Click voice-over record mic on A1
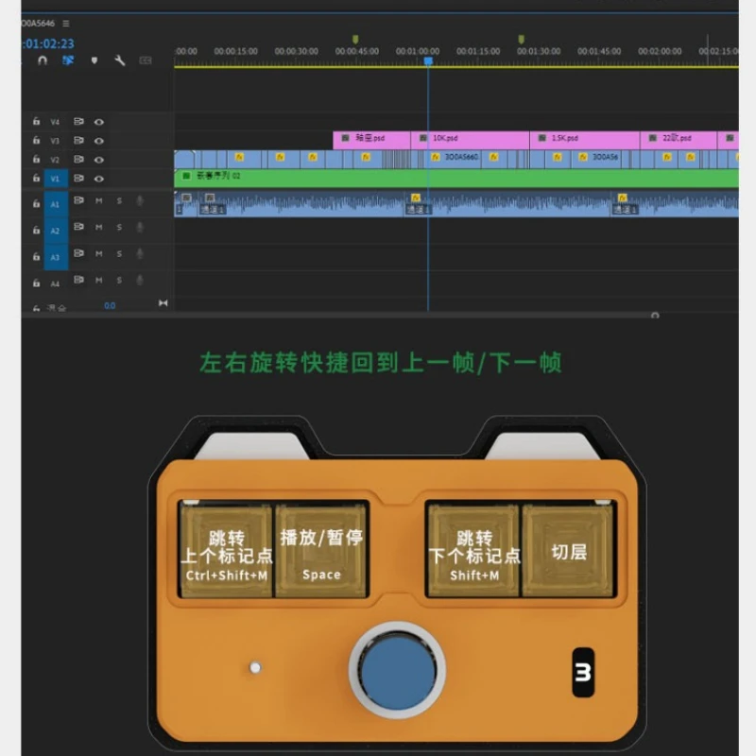Viewport: 756px width, 756px height. pyautogui.click(x=140, y=200)
